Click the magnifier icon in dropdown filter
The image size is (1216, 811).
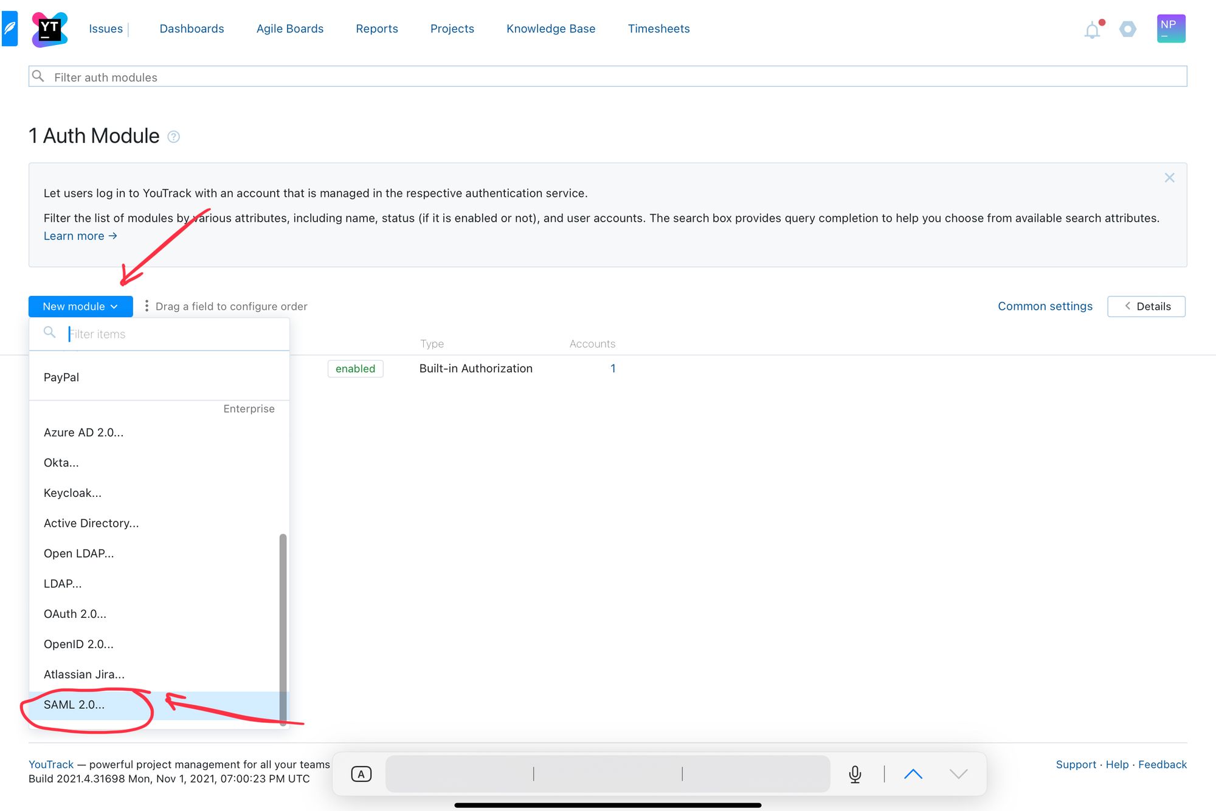(50, 332)
